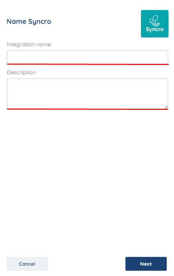Screen dimensions: 174x276
Task: Click the light gray Cancel button
Action: (x=27, y=264)
